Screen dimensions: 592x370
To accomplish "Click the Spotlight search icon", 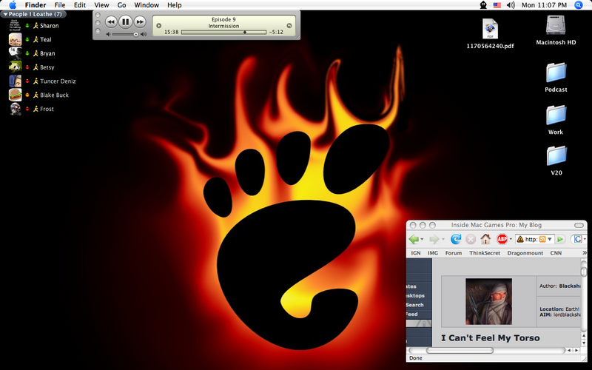I will [579, 5].
